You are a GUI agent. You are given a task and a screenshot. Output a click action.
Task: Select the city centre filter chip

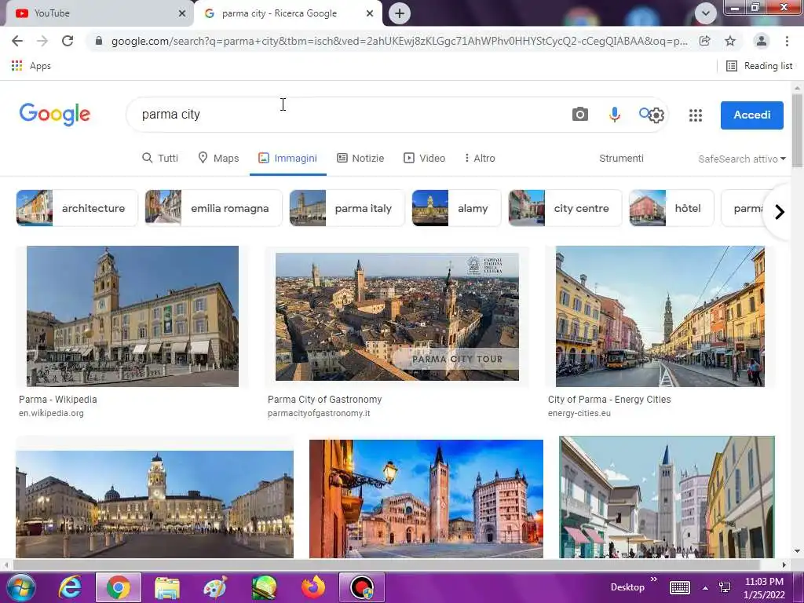pyautogui.click(x=565, y=208)
